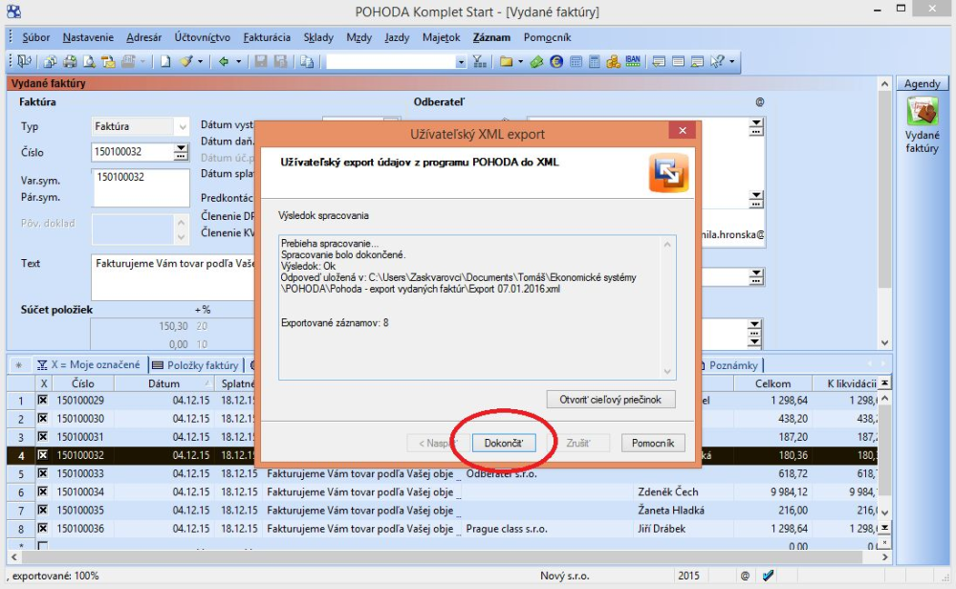The width and height of the screenshot is (956, 589).
Task: Open the Súbor menu
Action: [36, 37]
